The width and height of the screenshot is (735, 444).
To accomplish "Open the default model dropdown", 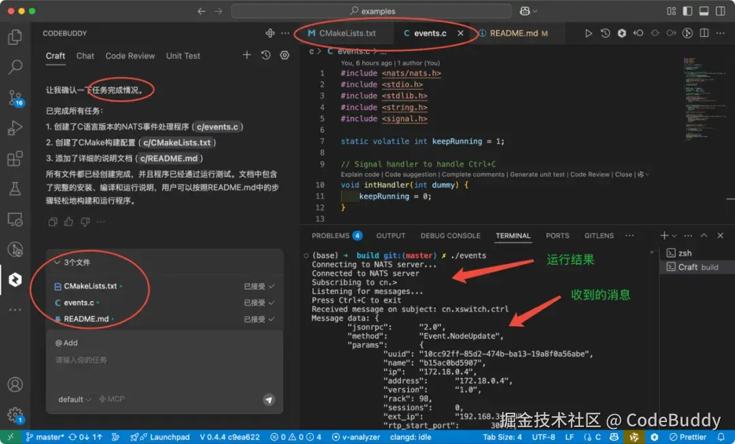I will [74, 400].
